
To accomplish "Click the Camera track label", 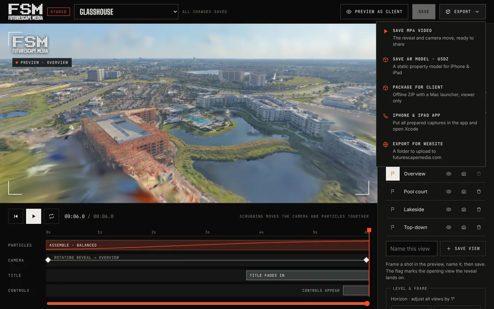I will (x=16, y=260).
